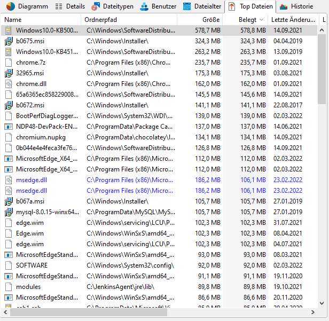329x321 pixels.
Task: Click installer icon of b067a.msi
Action: pos(9,201)
